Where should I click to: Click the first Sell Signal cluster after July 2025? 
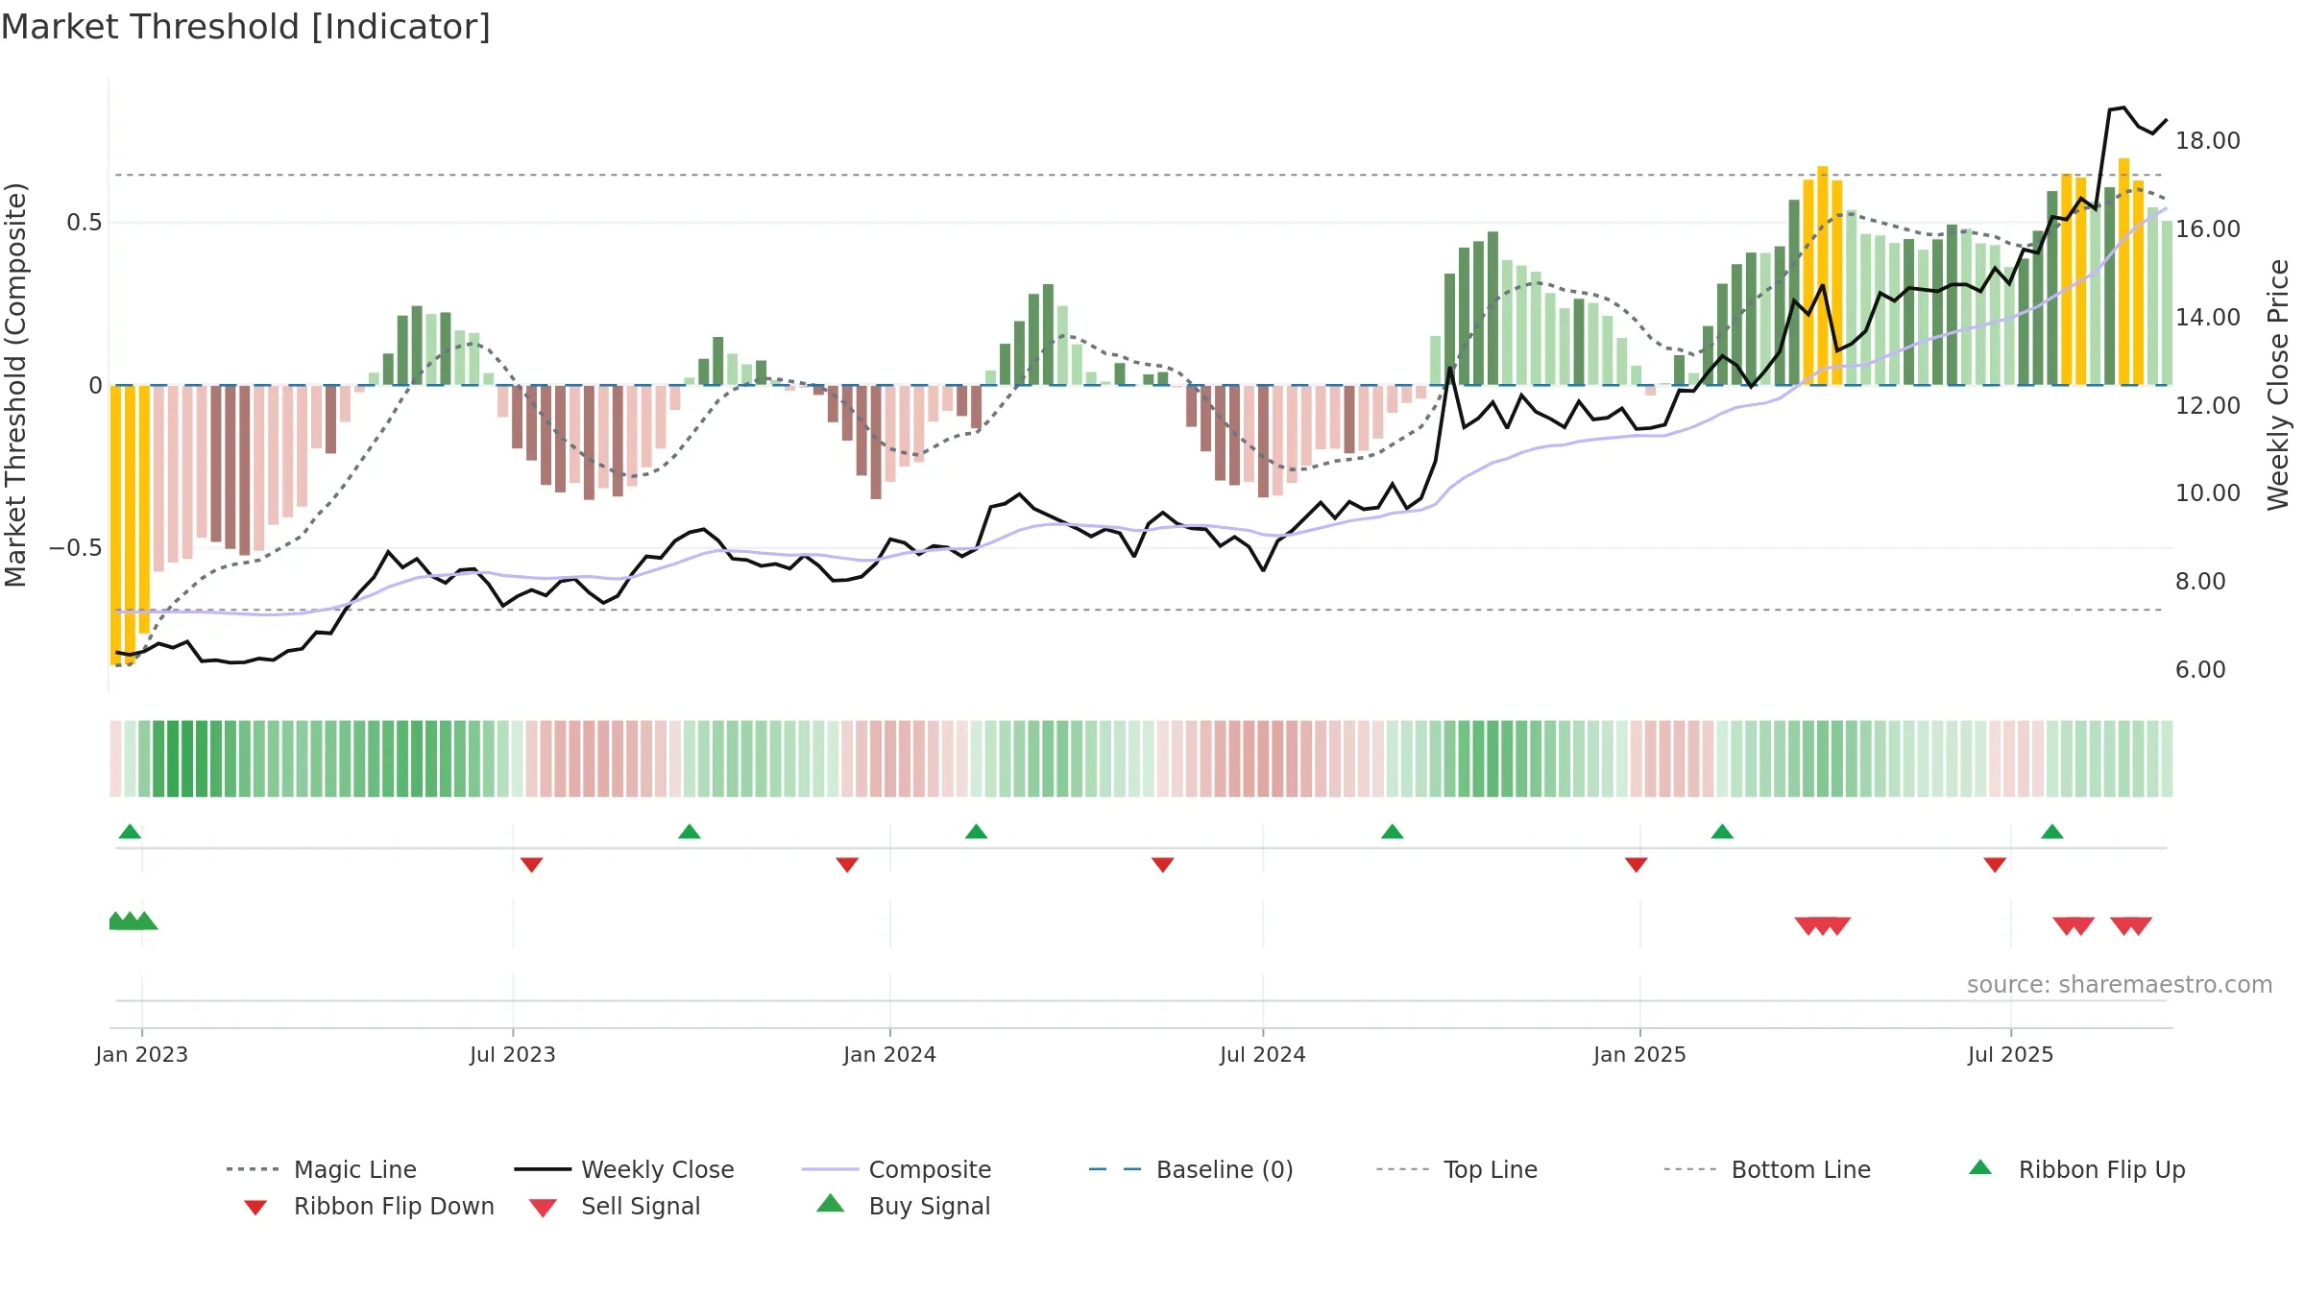2074,925
